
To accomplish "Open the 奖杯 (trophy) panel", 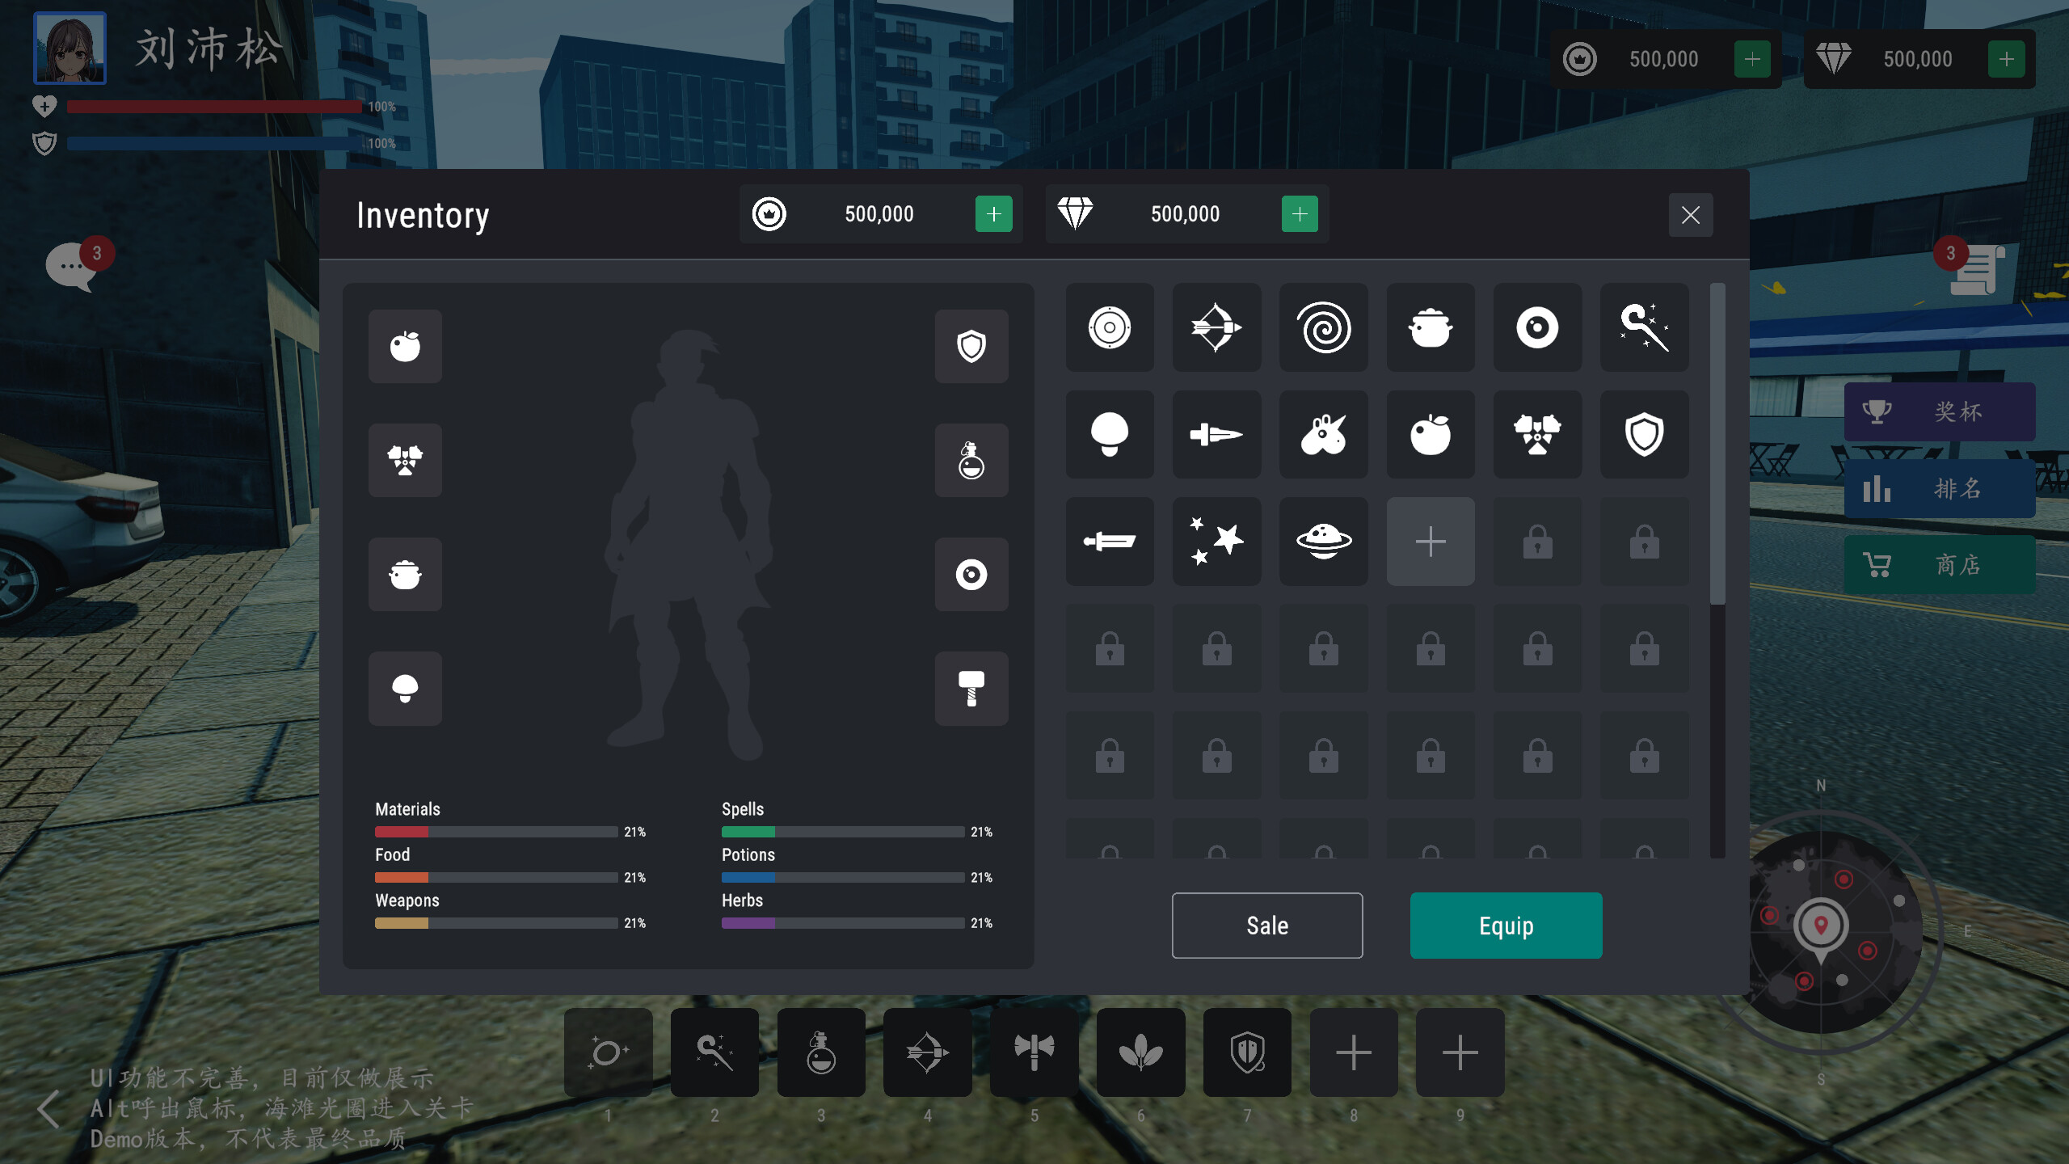I will click(x=1939, y=411).
